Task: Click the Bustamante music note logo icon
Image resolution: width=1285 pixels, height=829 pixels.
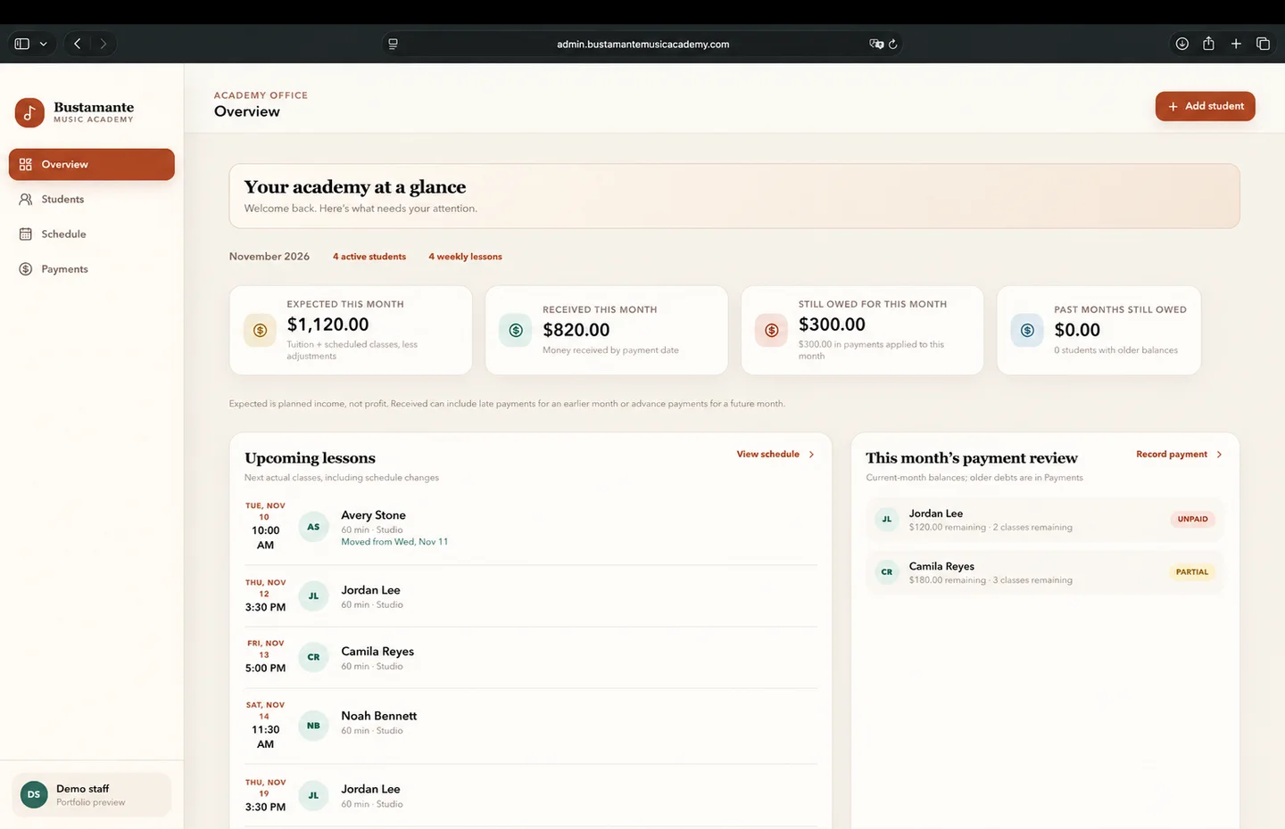Action: pos(29,113)
